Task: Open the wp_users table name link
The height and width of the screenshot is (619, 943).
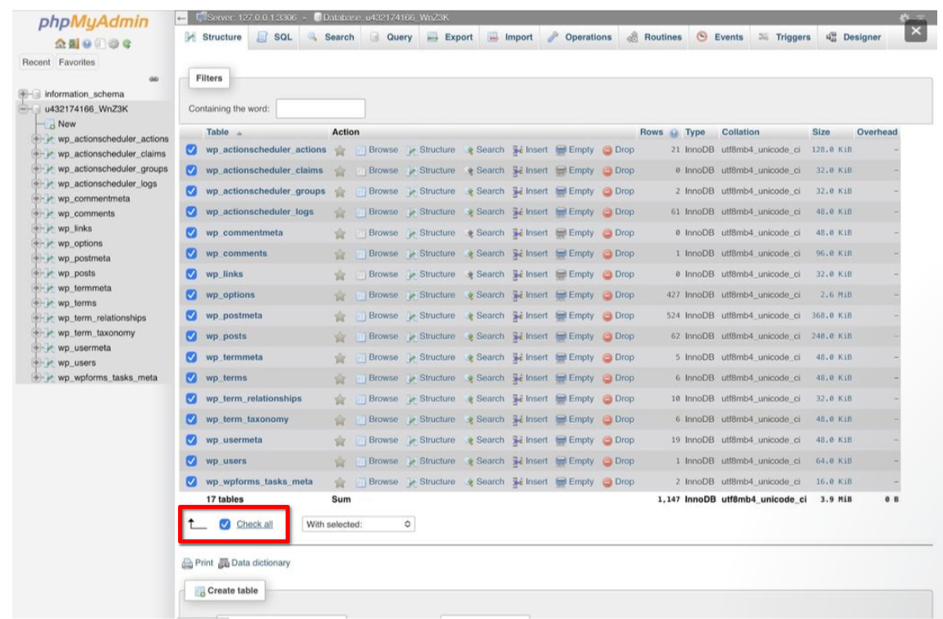Action: click(227, 461)
